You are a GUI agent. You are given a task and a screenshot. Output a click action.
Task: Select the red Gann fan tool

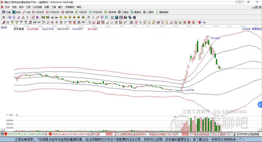click(x=94, y=23)
